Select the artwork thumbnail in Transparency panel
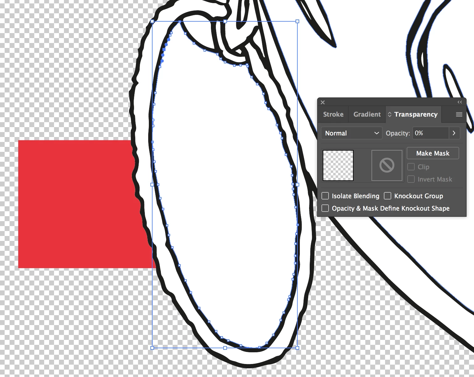The image size is (474, 377). pos(338,165)
